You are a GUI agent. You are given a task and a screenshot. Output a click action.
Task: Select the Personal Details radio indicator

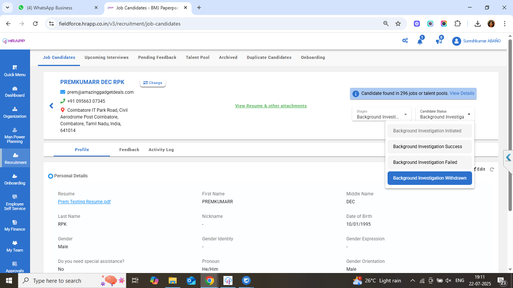(x=51, y=176)
